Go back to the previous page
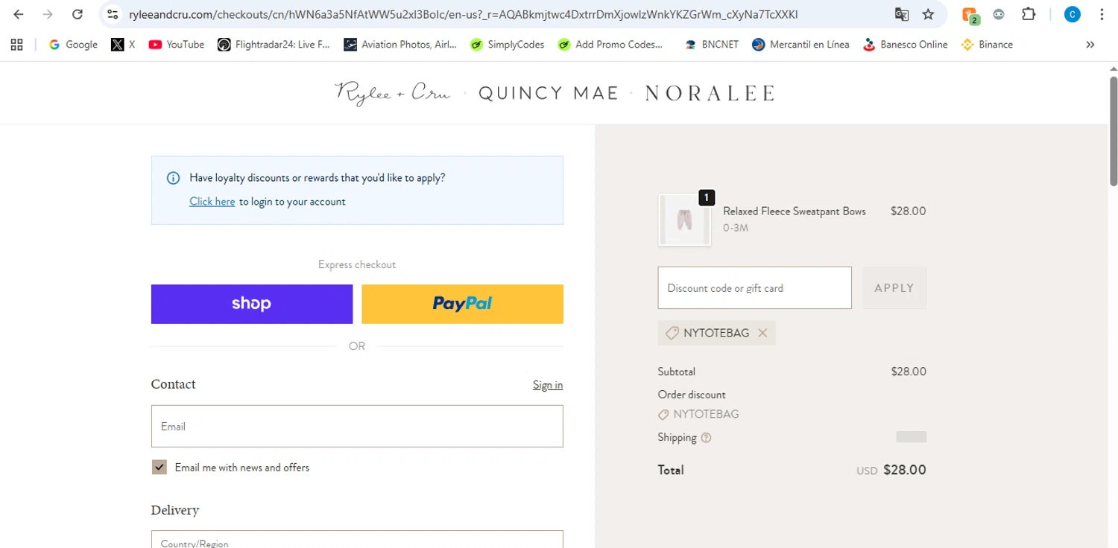Screen dimensions: 1118x548 (19, 14)
